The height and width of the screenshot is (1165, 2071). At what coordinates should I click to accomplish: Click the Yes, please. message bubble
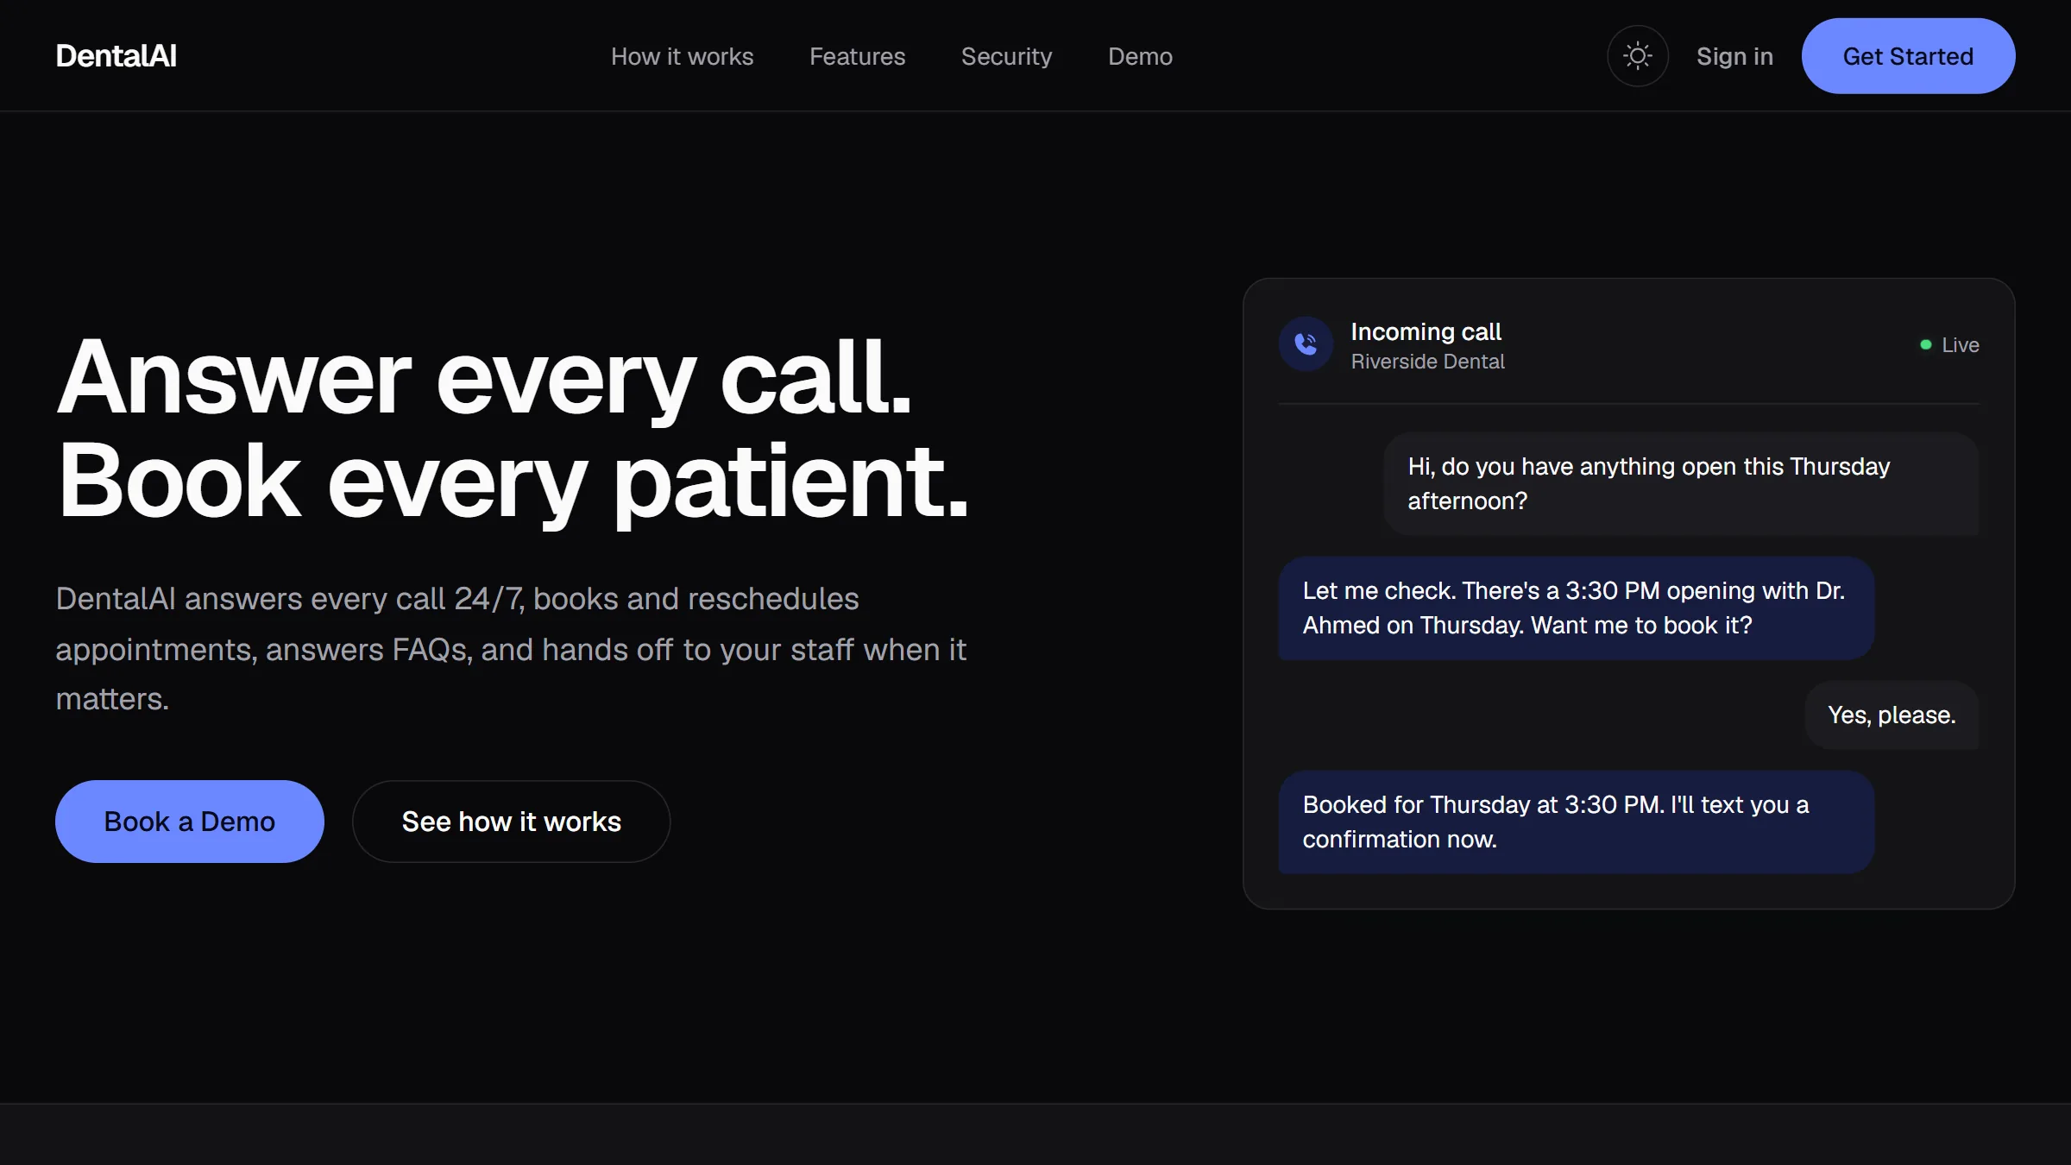[x=1892, y=715]
